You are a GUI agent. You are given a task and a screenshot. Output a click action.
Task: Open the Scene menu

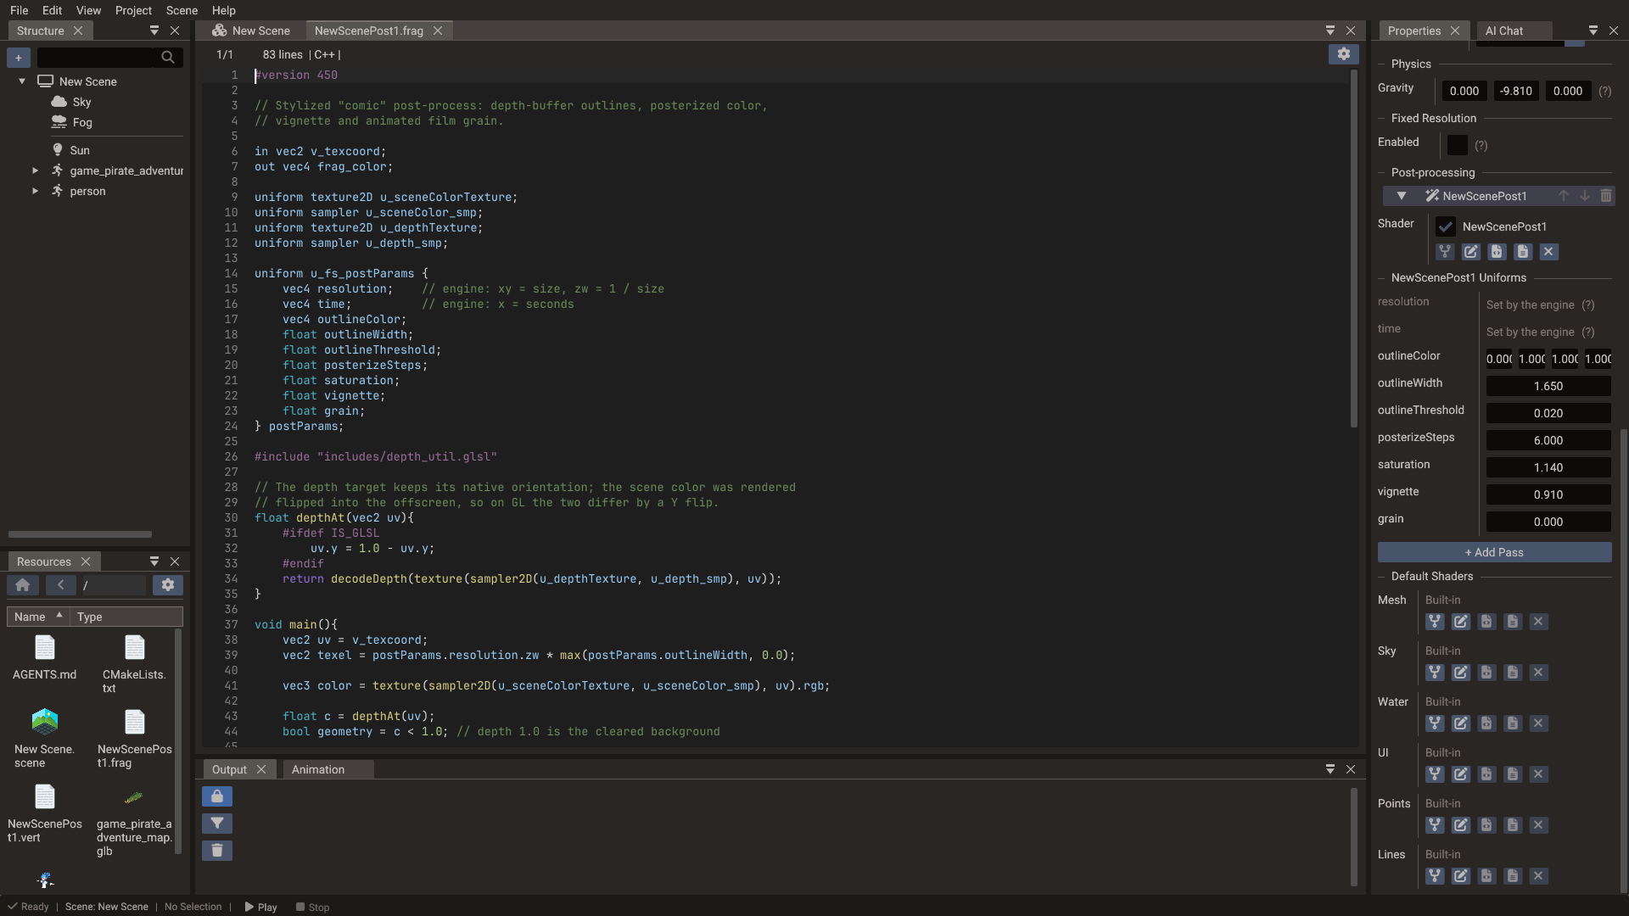click(x=182, y=10)
